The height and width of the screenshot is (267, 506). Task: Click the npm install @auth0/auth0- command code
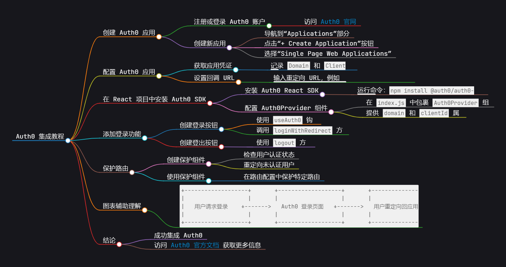pyautogui.click(x=432, y=91)
